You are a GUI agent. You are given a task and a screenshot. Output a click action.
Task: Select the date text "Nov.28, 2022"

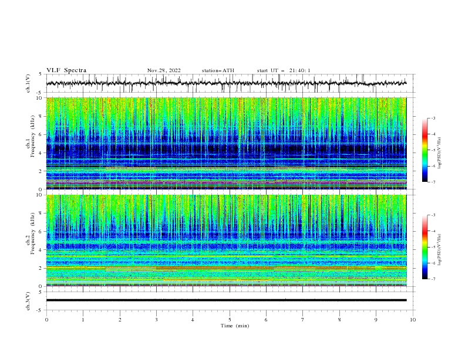pos(164,70)
